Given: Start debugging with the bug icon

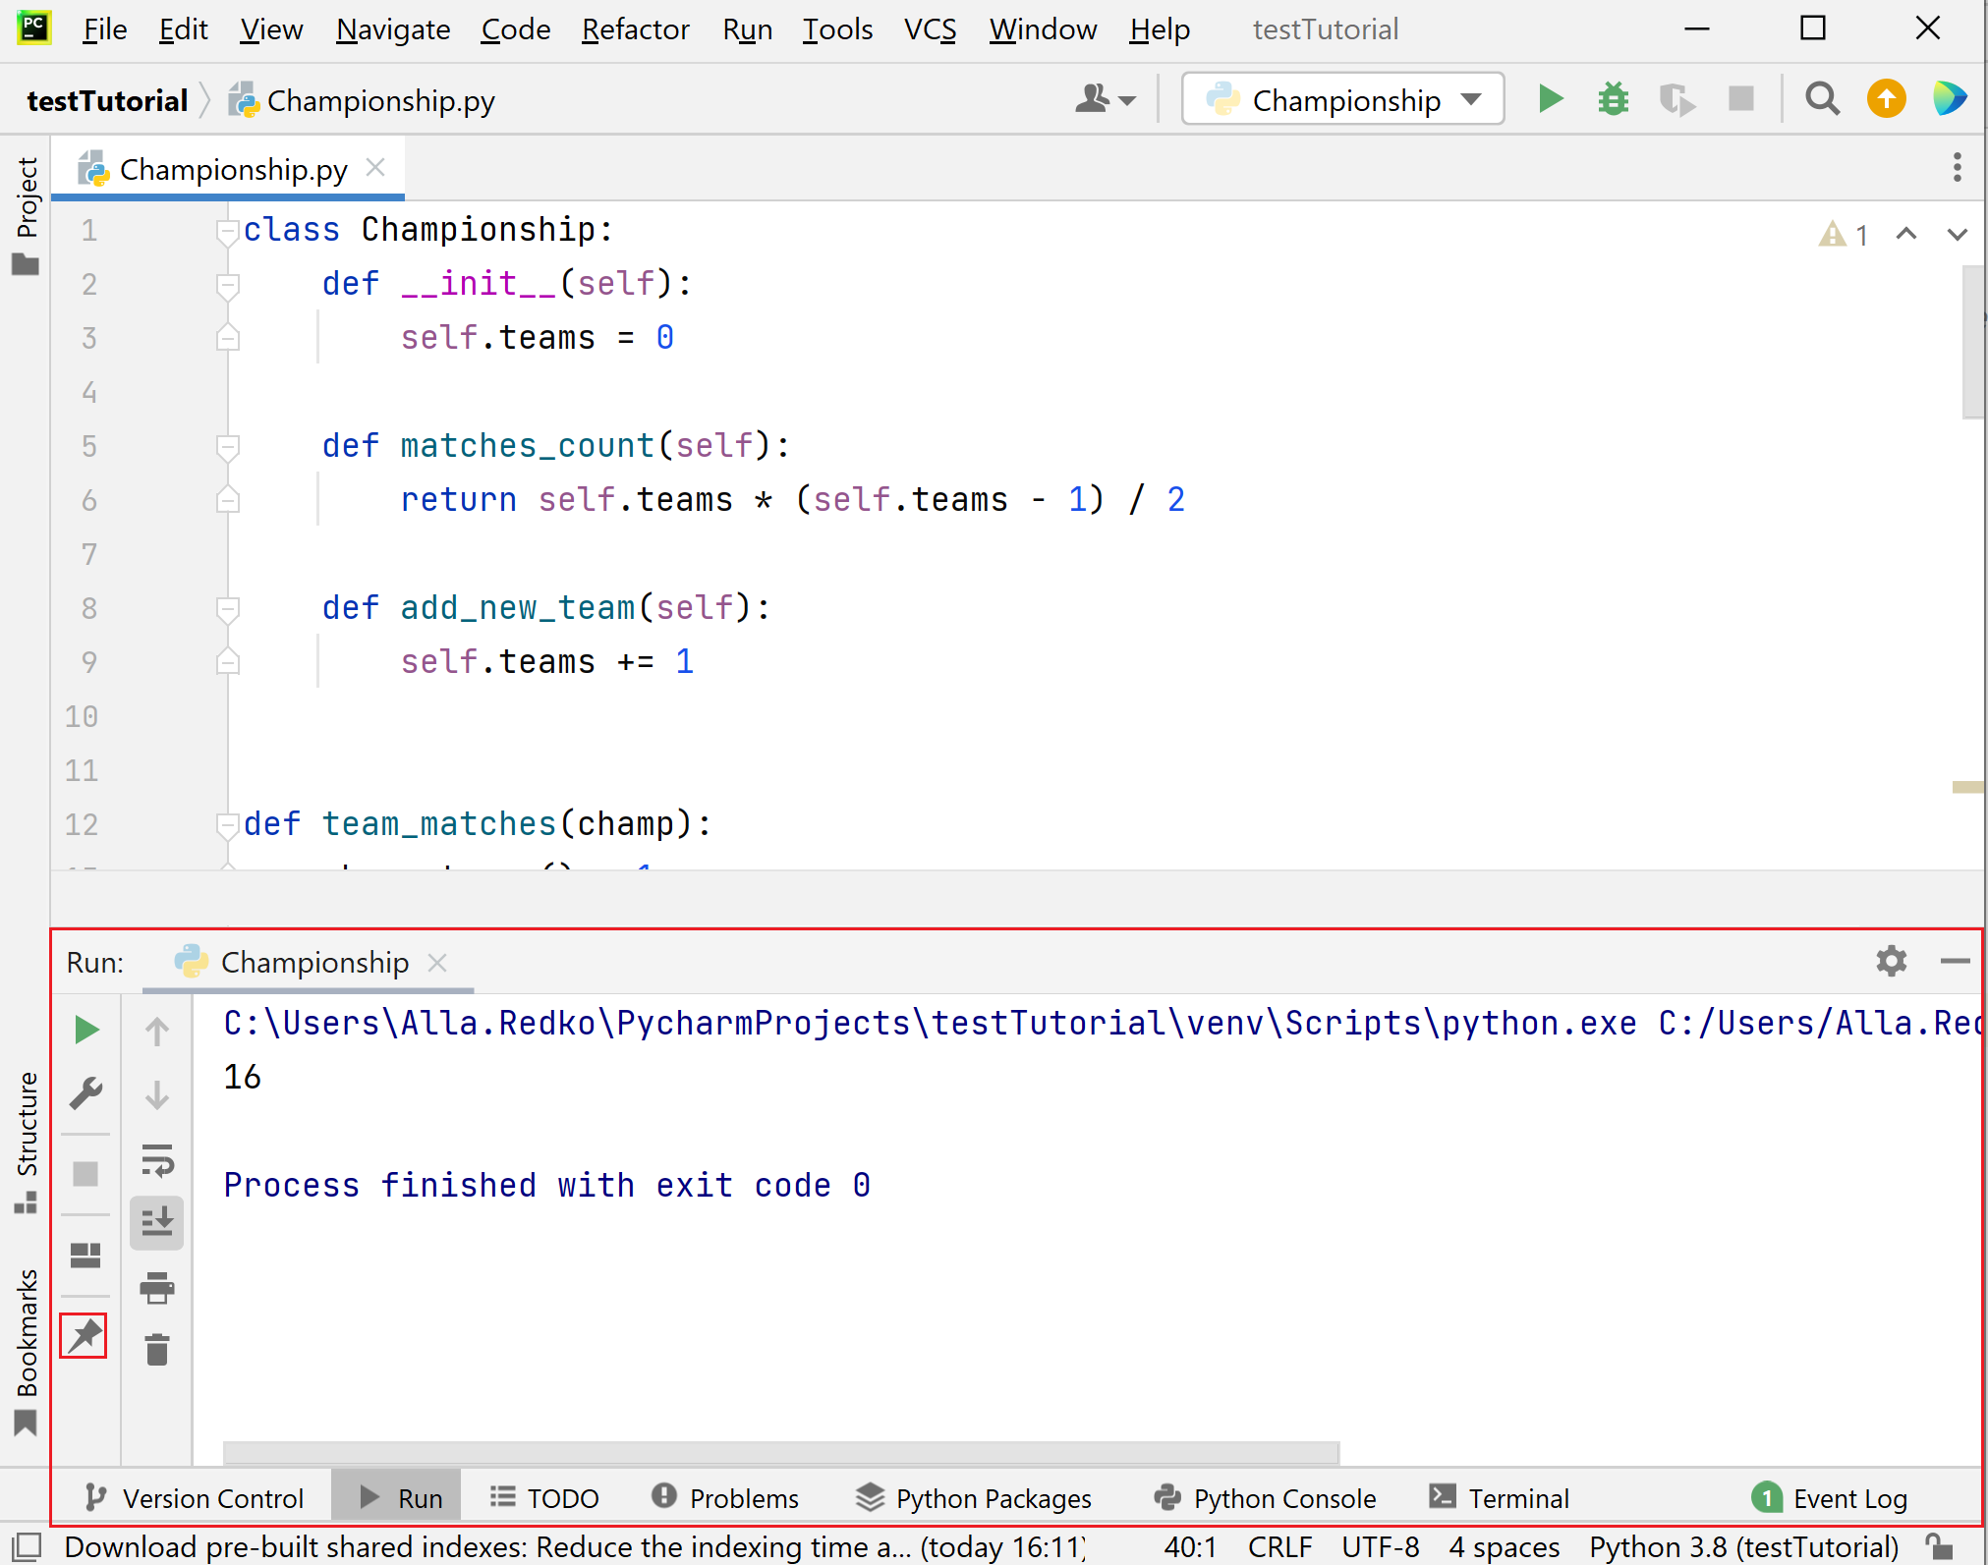Looking at the screenshot, I should (x=1613, y=99).
